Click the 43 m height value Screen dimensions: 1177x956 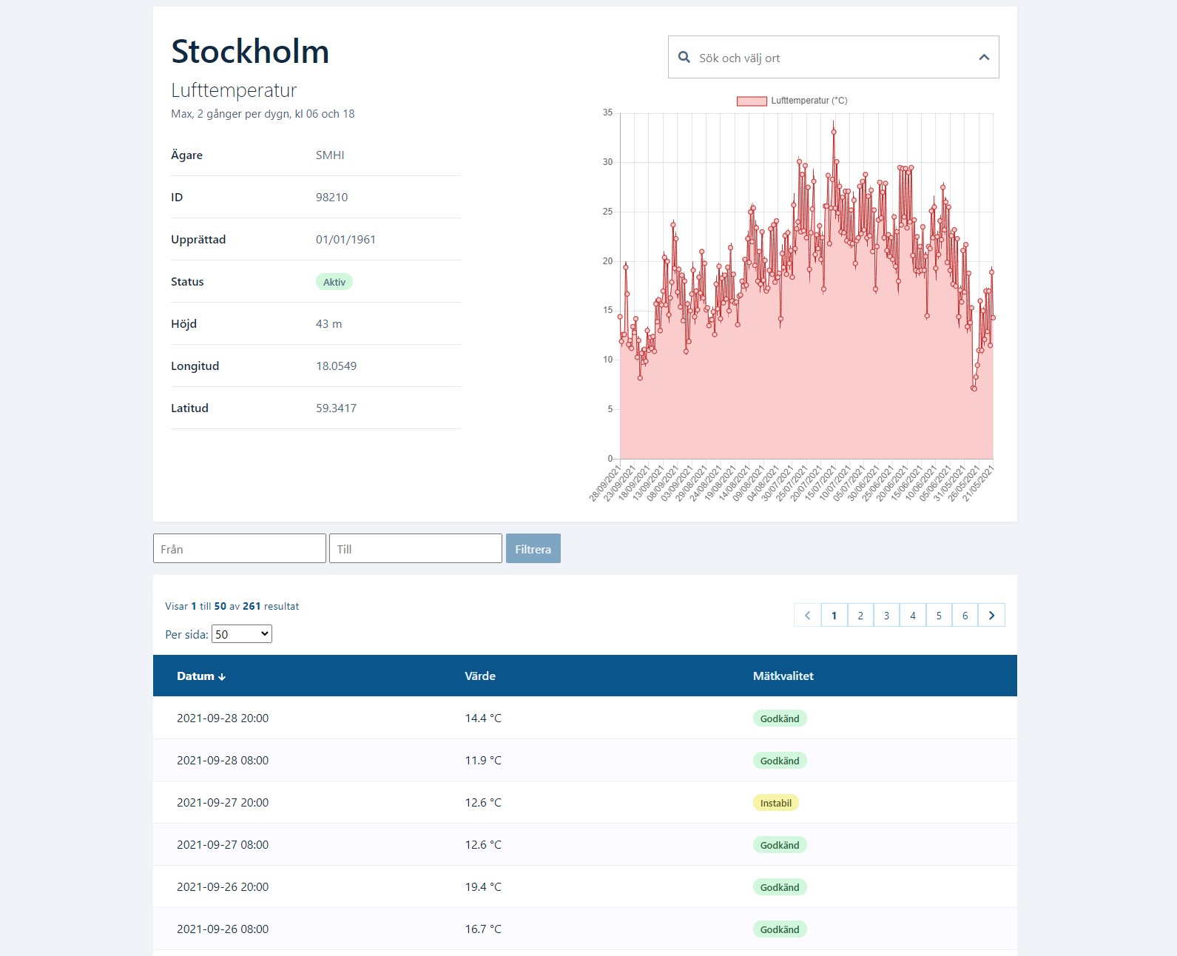tap(328, 323)
